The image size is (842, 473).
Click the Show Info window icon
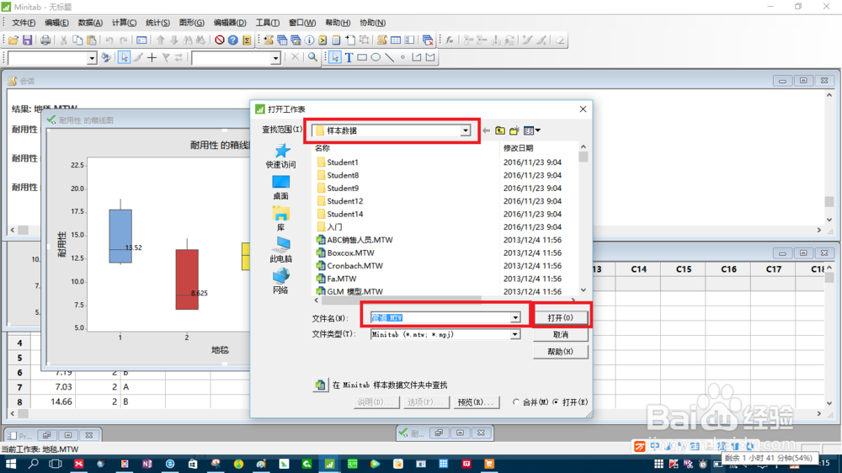[309, 40]
